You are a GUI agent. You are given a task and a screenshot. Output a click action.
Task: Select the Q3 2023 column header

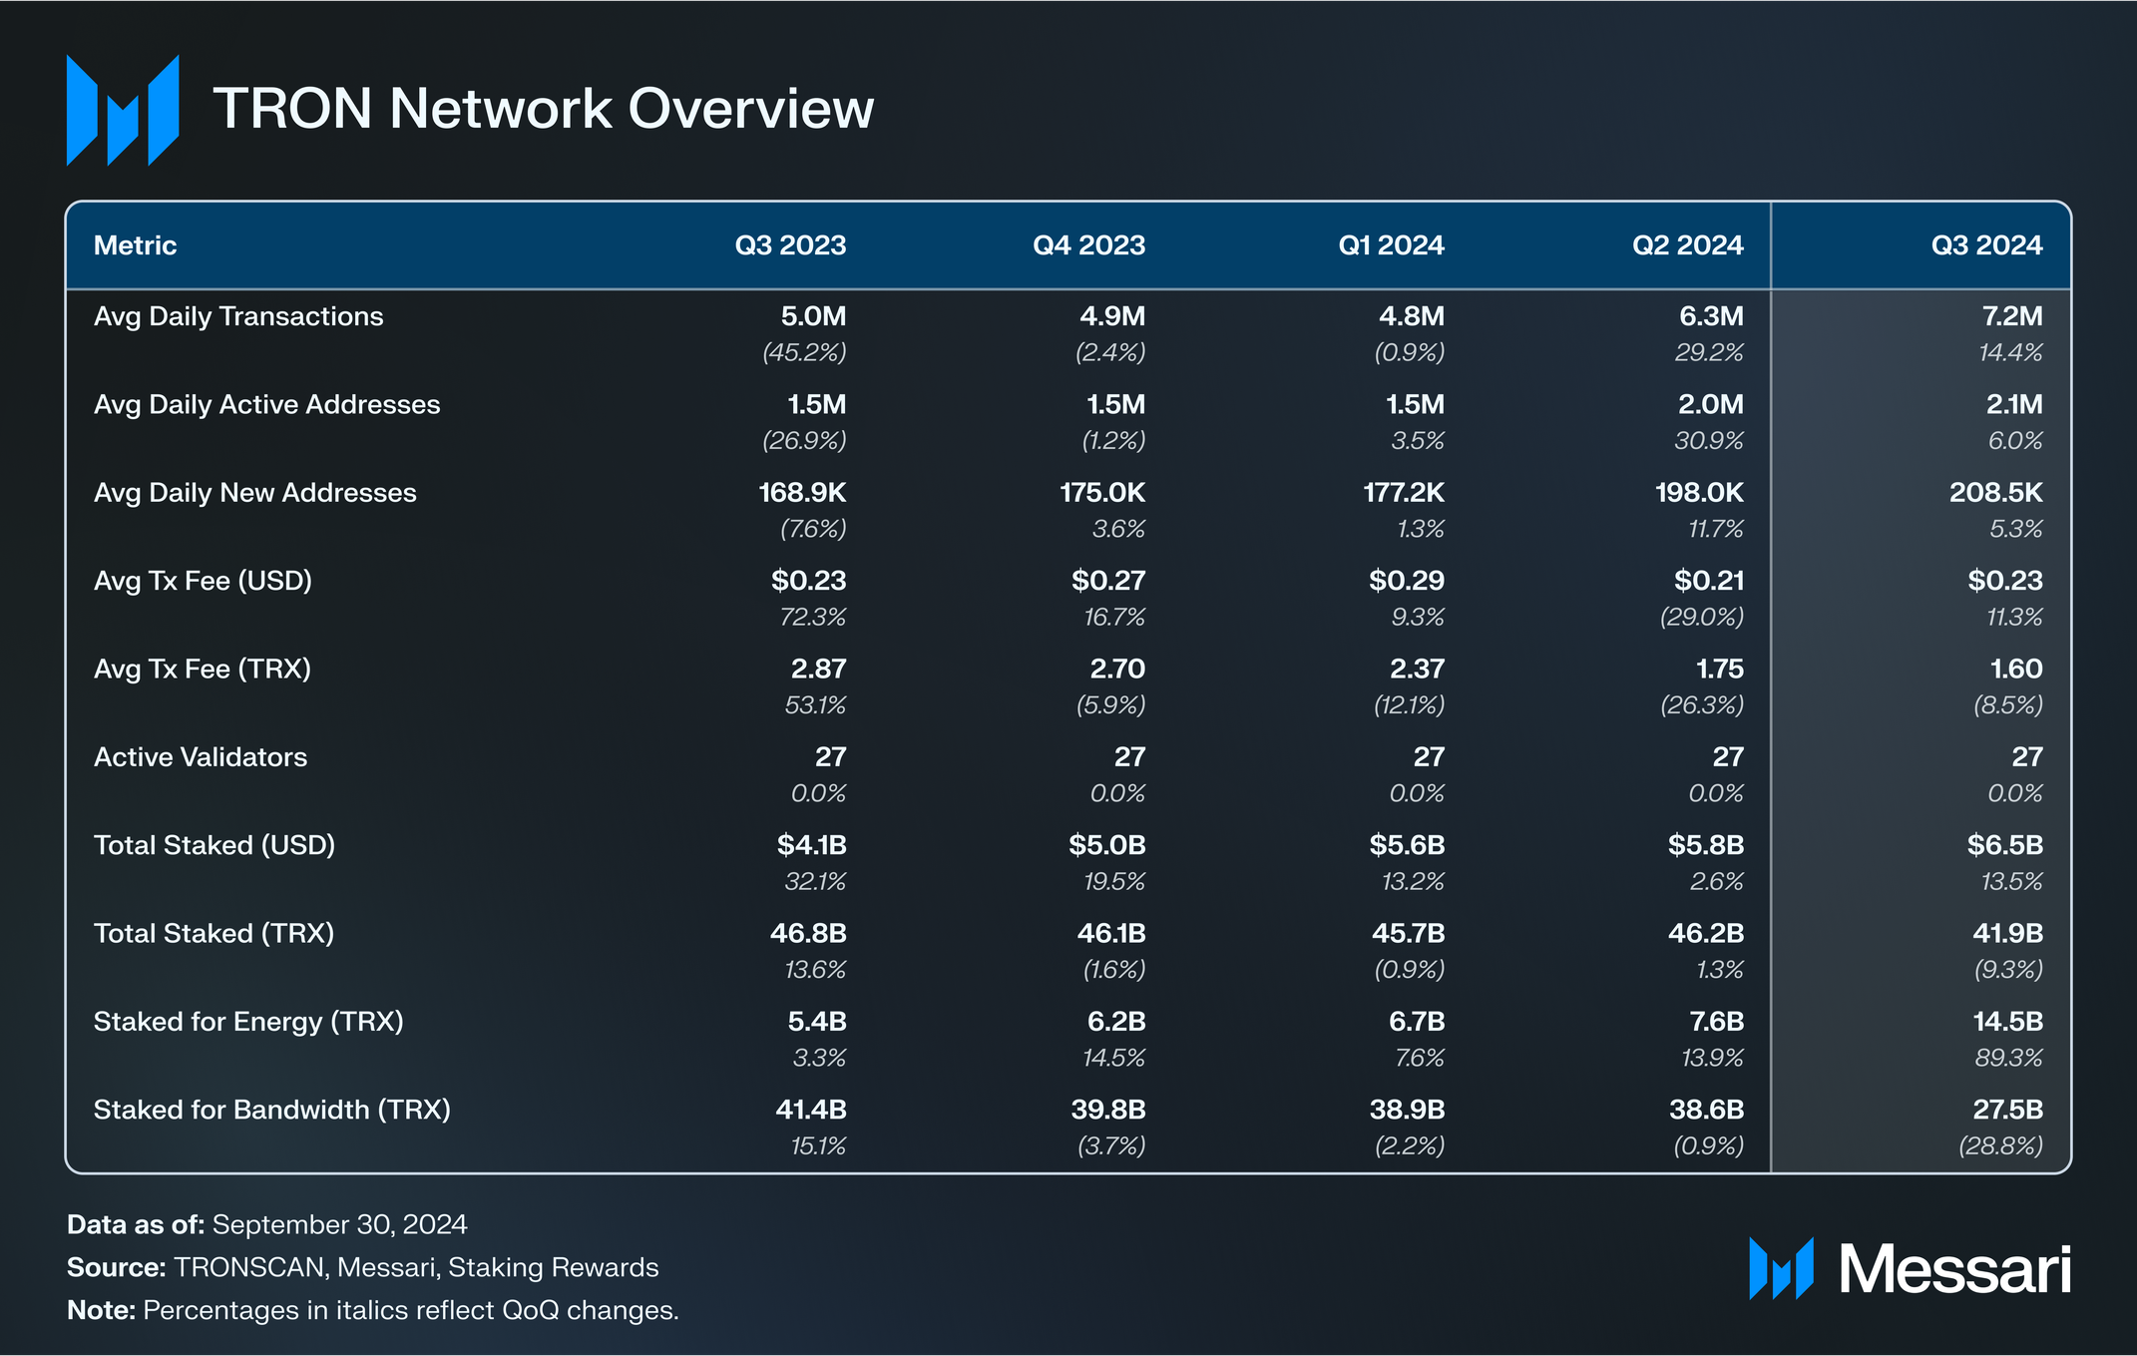790,245
